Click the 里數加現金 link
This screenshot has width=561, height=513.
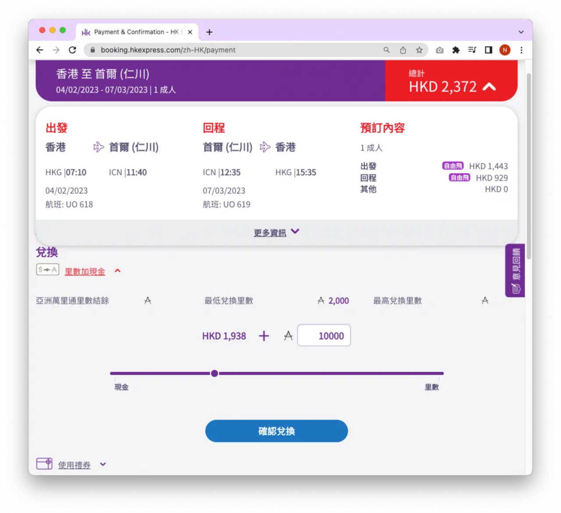[x=85, y=272]
